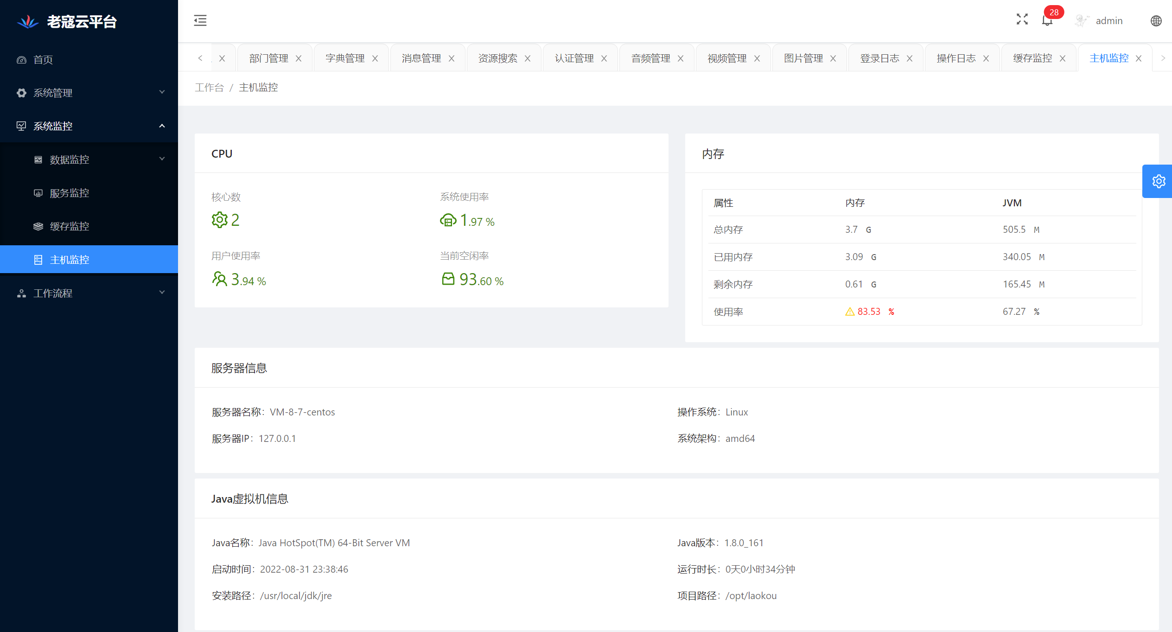1172x632 pixels.
Task: Open the language globe icon
Action: click(1156, 21)
